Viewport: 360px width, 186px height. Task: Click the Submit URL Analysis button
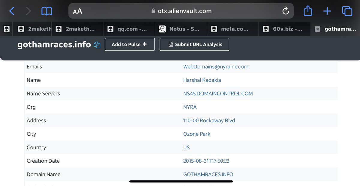[194, 44]
